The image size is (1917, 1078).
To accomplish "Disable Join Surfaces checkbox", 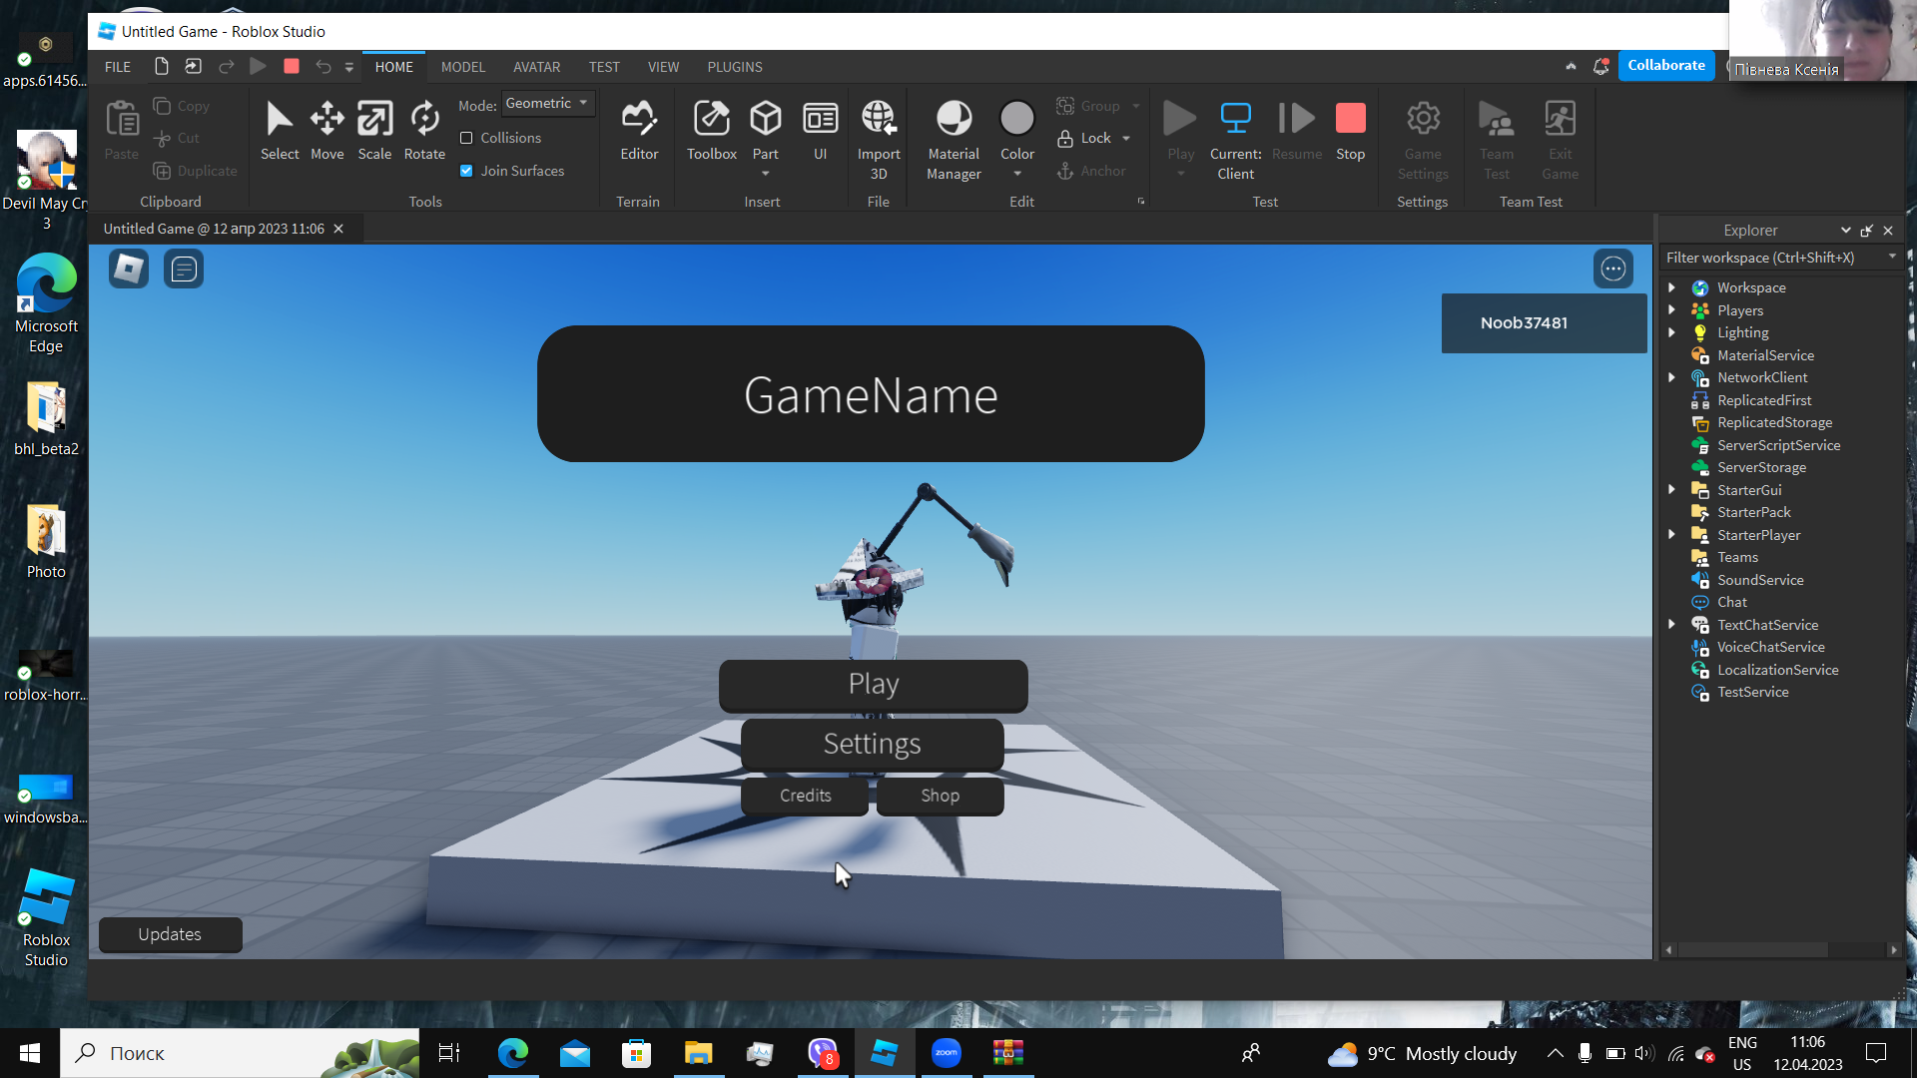I will pyautogui.click(x=466, y=171).
